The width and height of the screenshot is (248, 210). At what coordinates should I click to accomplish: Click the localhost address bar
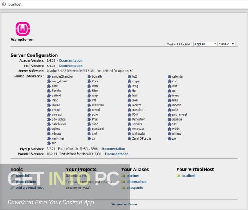coord(124,4)
